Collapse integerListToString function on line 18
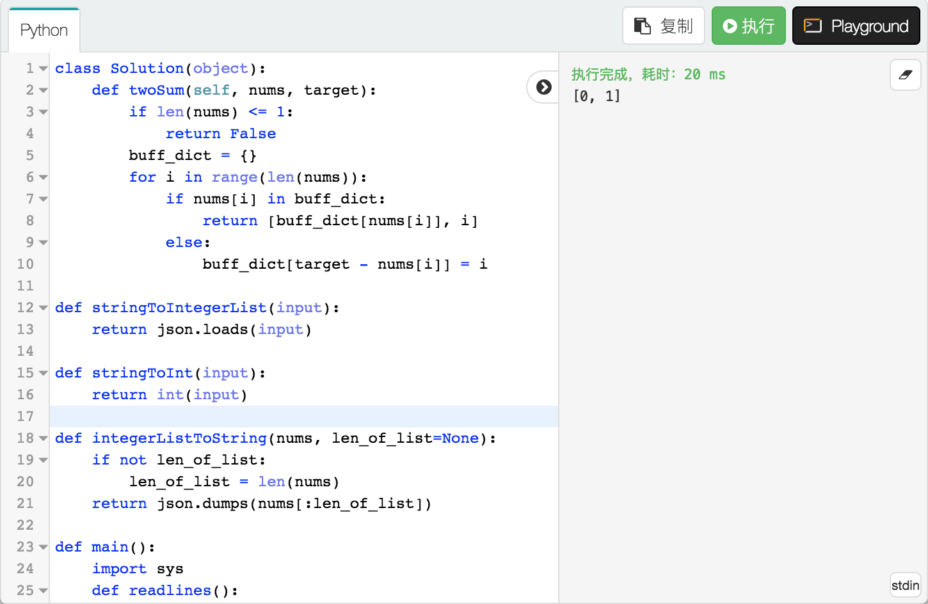The image size is (928, 604). pyautogui.click(x=43, y=438)
